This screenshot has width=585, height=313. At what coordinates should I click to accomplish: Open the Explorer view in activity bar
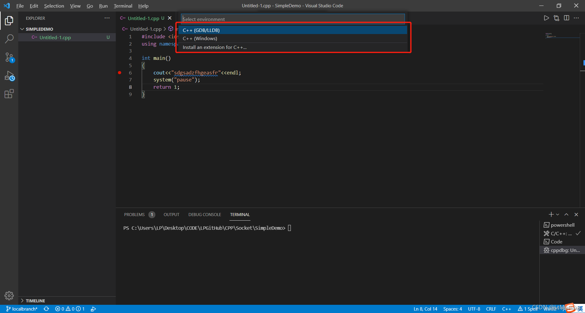pos(9,21)
